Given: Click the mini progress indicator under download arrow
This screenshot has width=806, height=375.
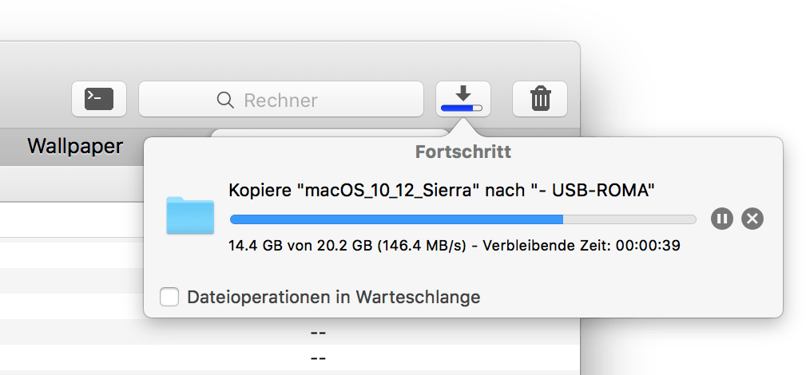Looking at the screenshot, I should click(x=462, y=108).
